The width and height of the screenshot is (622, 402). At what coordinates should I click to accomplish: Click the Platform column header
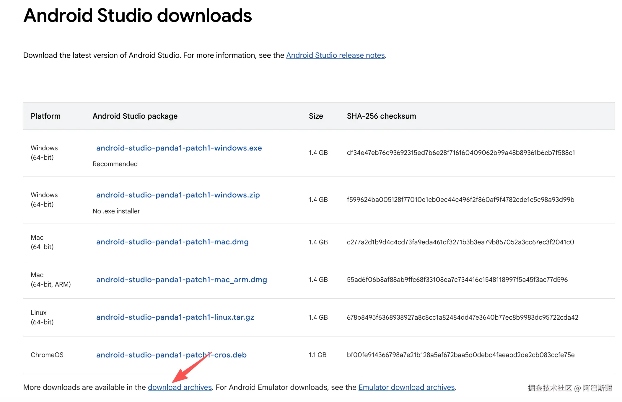point(45,116)
